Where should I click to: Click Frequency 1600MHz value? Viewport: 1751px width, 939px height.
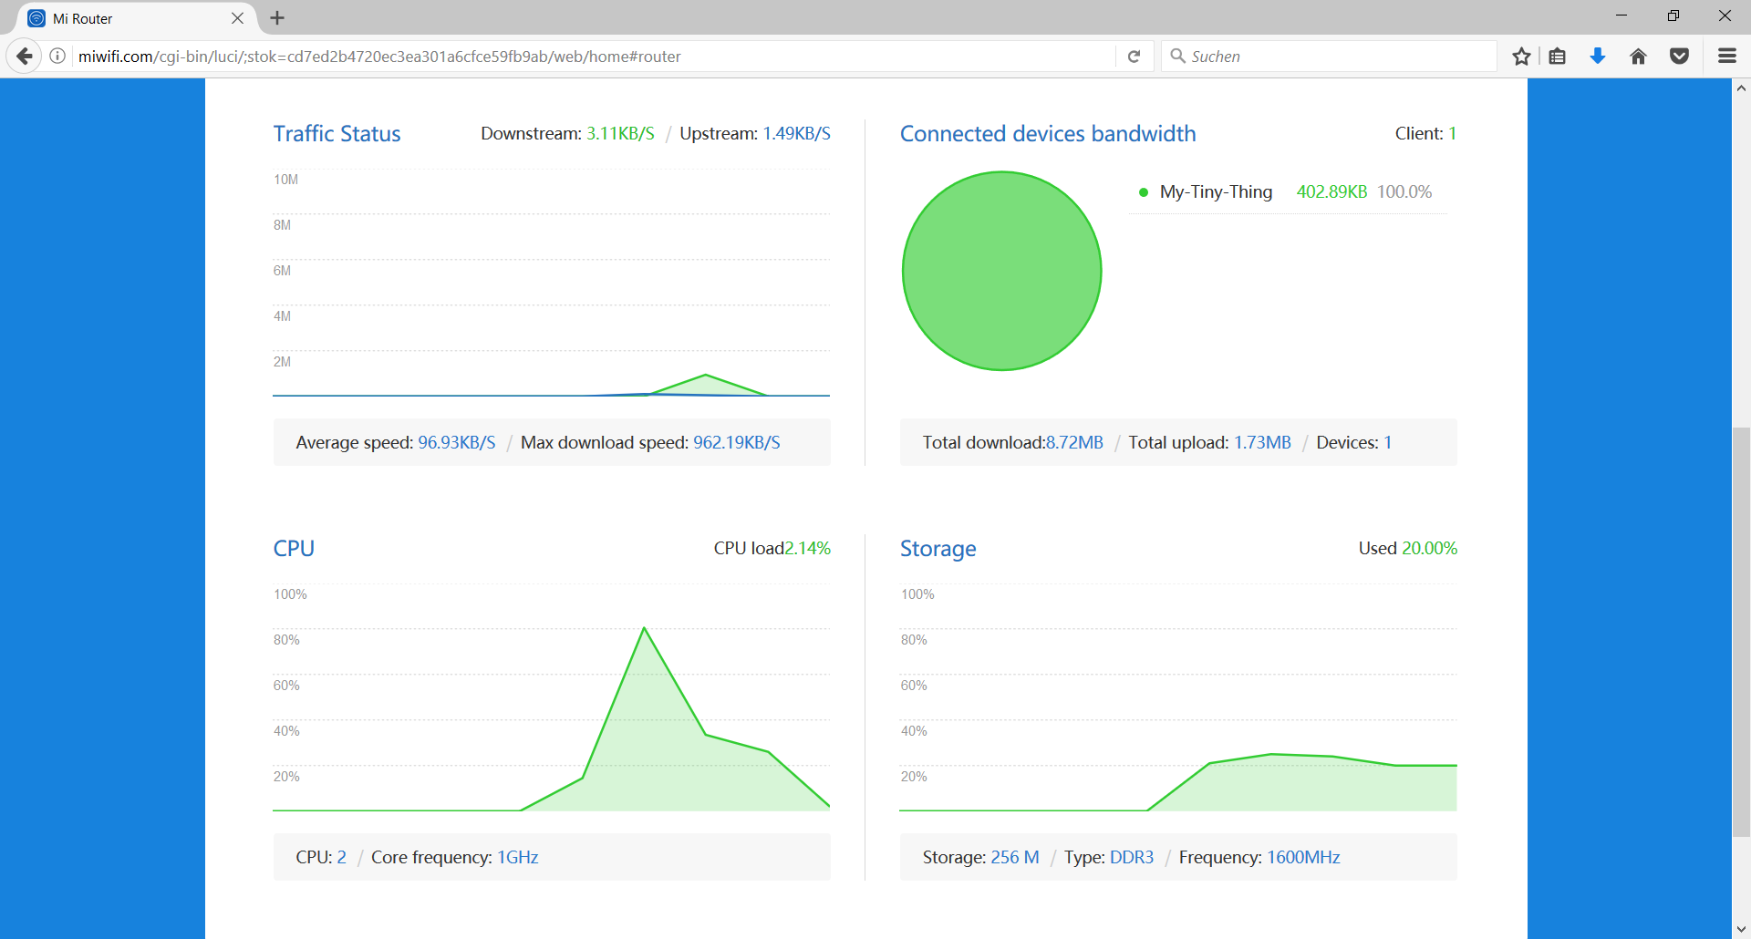coord(1303,858)
